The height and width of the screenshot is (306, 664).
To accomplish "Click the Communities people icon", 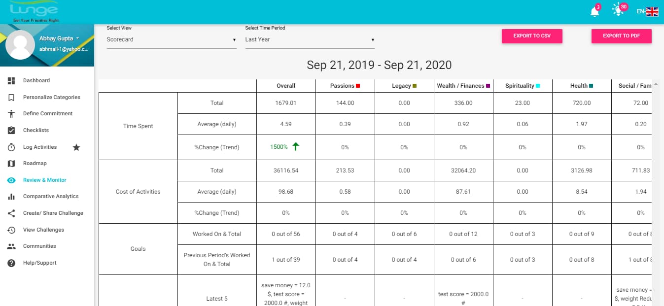I will click(x=12, y=246).
